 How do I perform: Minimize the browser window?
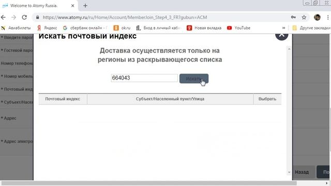(307, 3)
